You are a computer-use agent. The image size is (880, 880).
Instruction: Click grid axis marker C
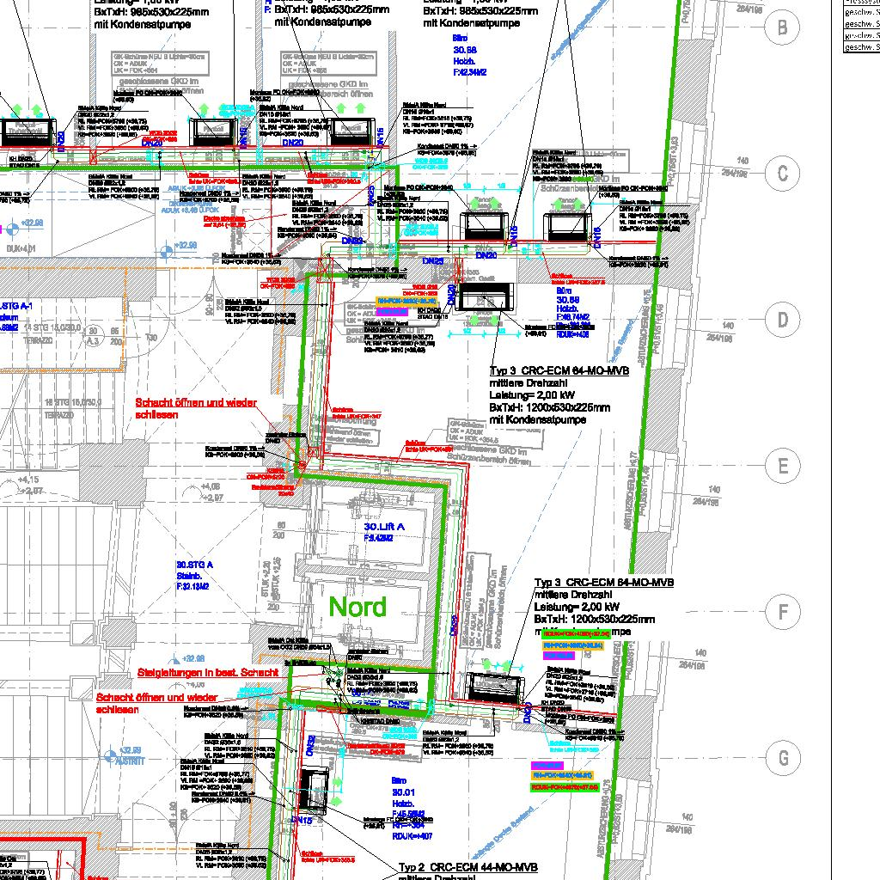[782, 174]
